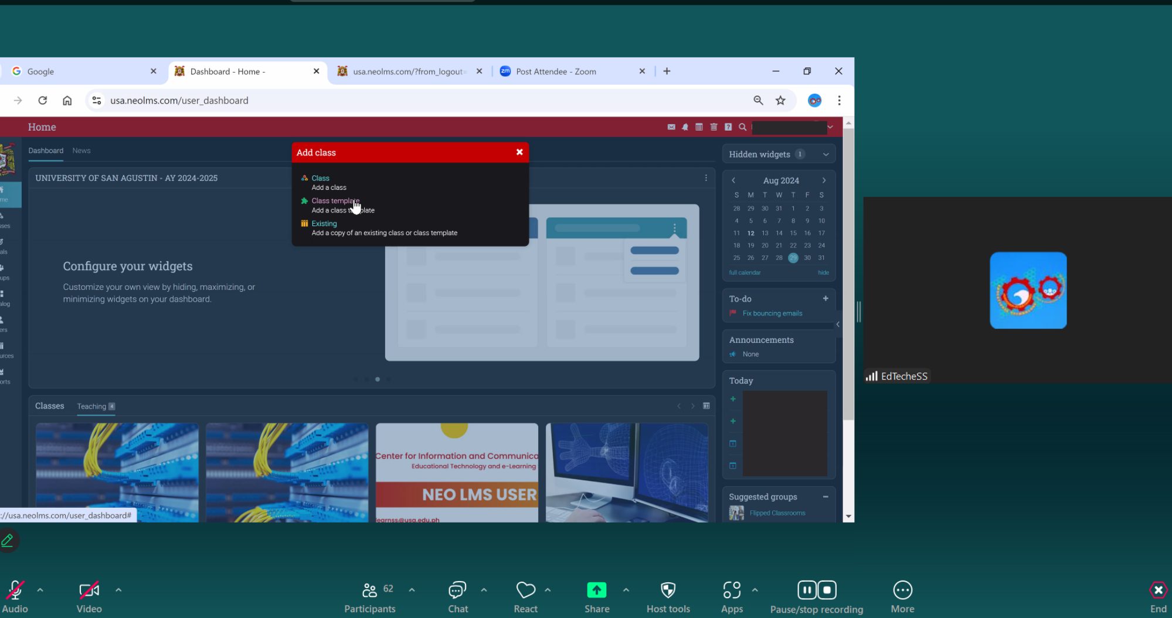Open Participants panel in Zoom
Viewport: 1172px width, 618px height.
370,596
